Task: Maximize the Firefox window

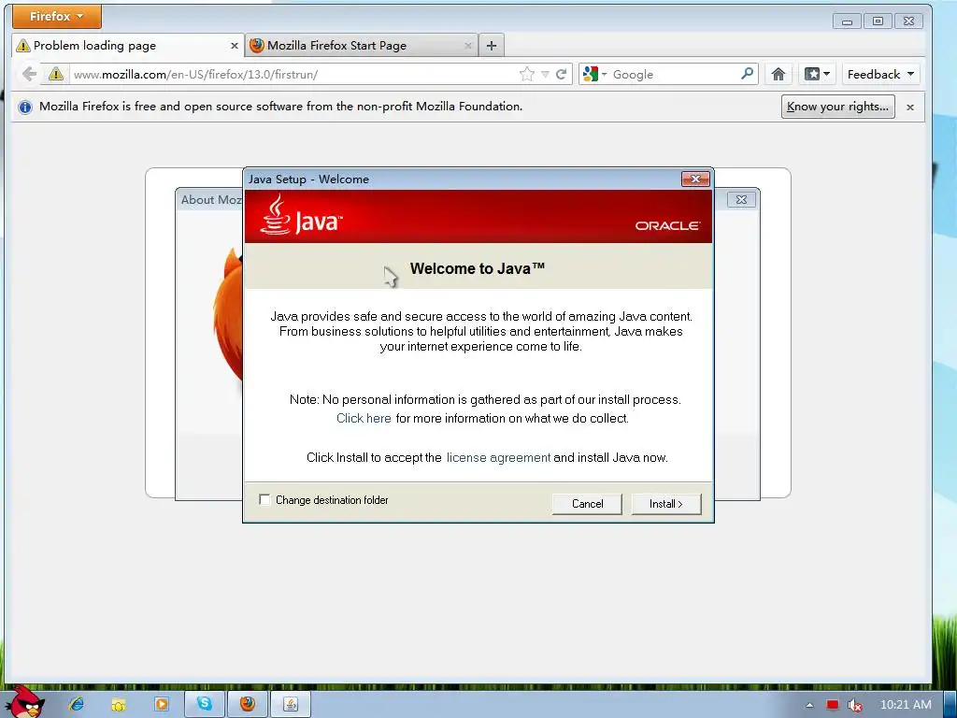Action: 878,22
